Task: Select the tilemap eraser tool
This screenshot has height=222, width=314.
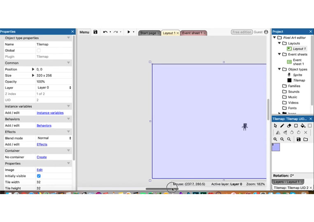Action: [289, 126]
